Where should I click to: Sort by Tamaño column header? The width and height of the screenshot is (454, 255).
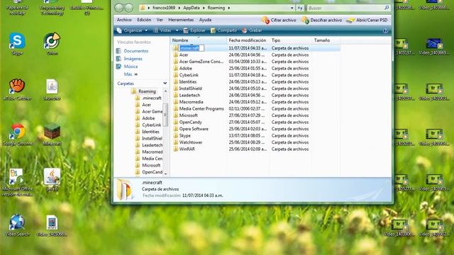coord(326,40)
